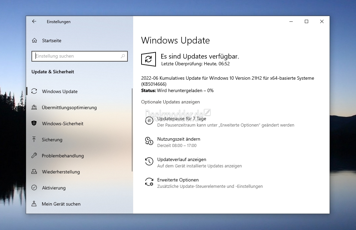Click the sidebar vertical scrollbar

[x=132, y=130]
